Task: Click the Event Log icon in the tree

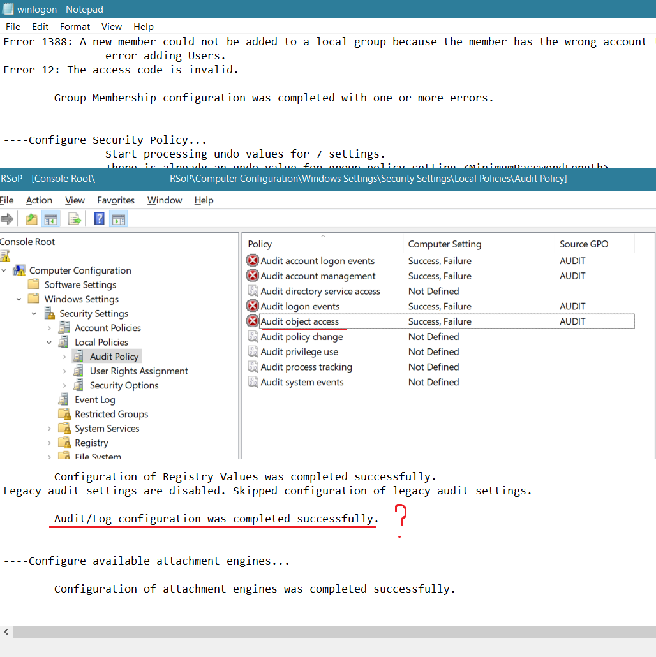Action: coord(63,399)
